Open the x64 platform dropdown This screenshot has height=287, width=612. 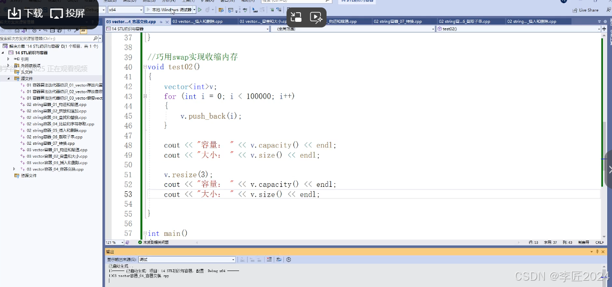pyautogui.click(x=125, y=10)
